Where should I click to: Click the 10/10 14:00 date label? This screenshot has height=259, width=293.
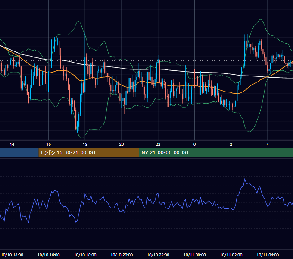pyautogui.click(x=12, y=255)
